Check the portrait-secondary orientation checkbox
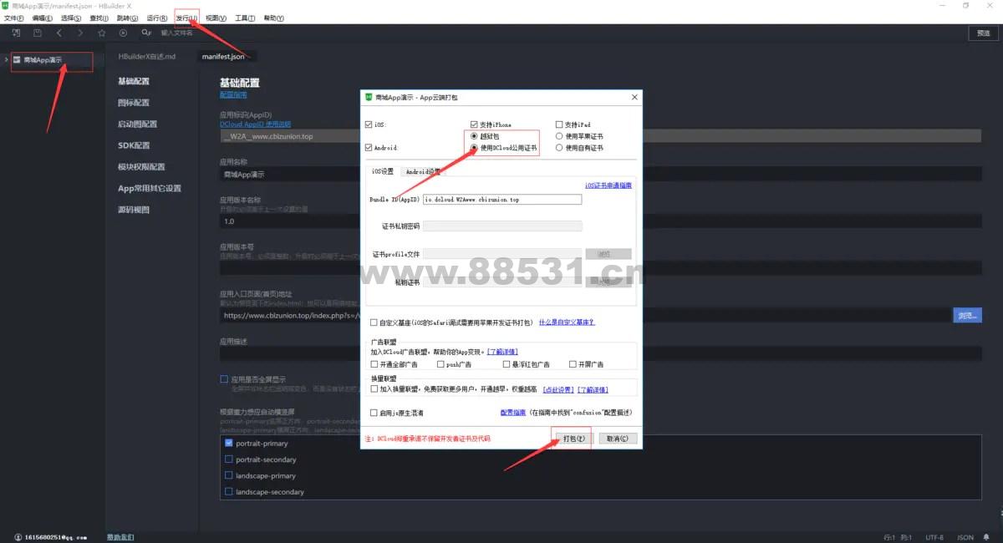Image resolution: width=1003 pixels, height=543 pixels. point(229,459)
